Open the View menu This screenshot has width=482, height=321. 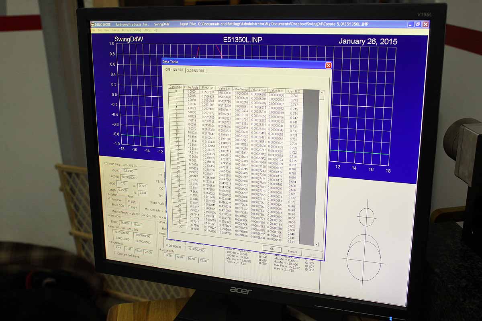(106, 30)
